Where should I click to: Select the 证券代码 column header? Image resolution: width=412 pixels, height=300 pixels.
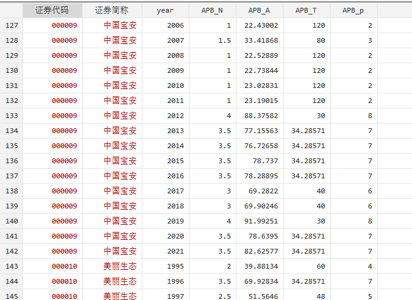click(52, 10)
